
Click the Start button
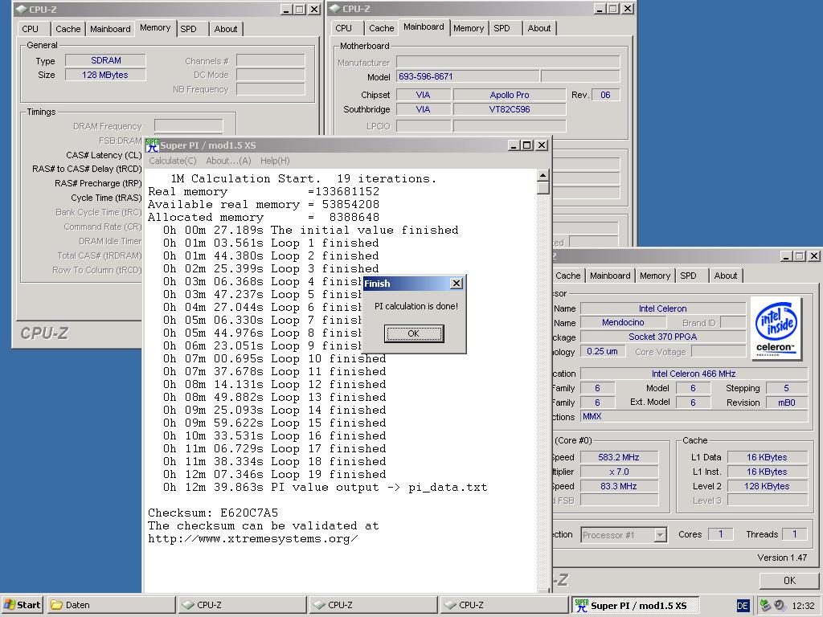coord(23,604)
